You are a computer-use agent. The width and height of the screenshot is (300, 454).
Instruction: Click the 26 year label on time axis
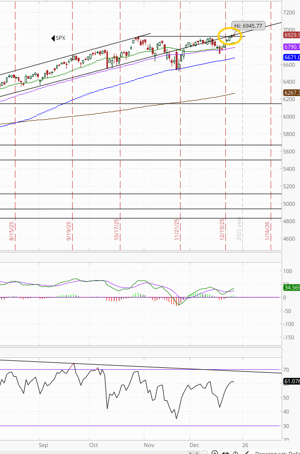(245, 445)
